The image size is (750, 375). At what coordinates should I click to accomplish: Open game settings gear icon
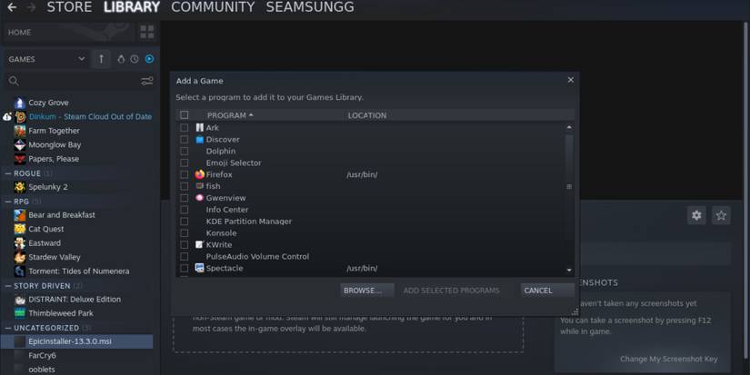coord(696,215)
